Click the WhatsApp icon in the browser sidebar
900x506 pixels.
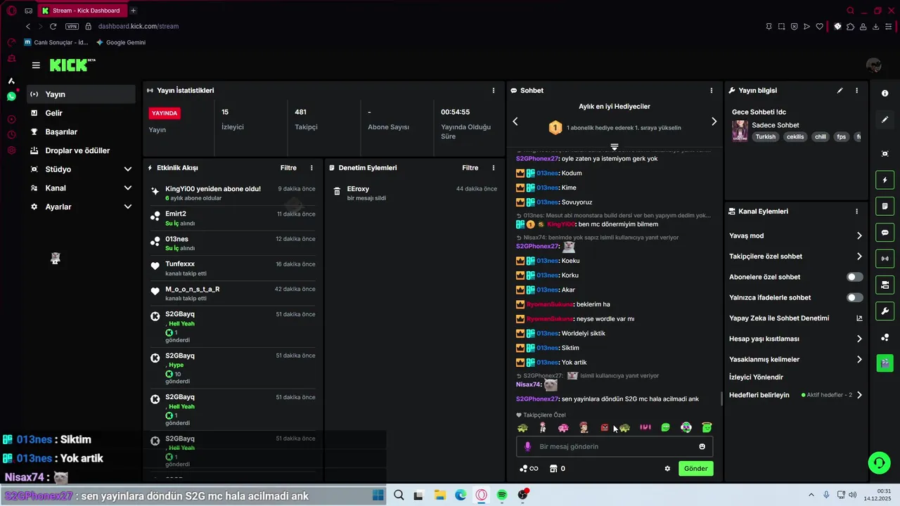(11, 96)
